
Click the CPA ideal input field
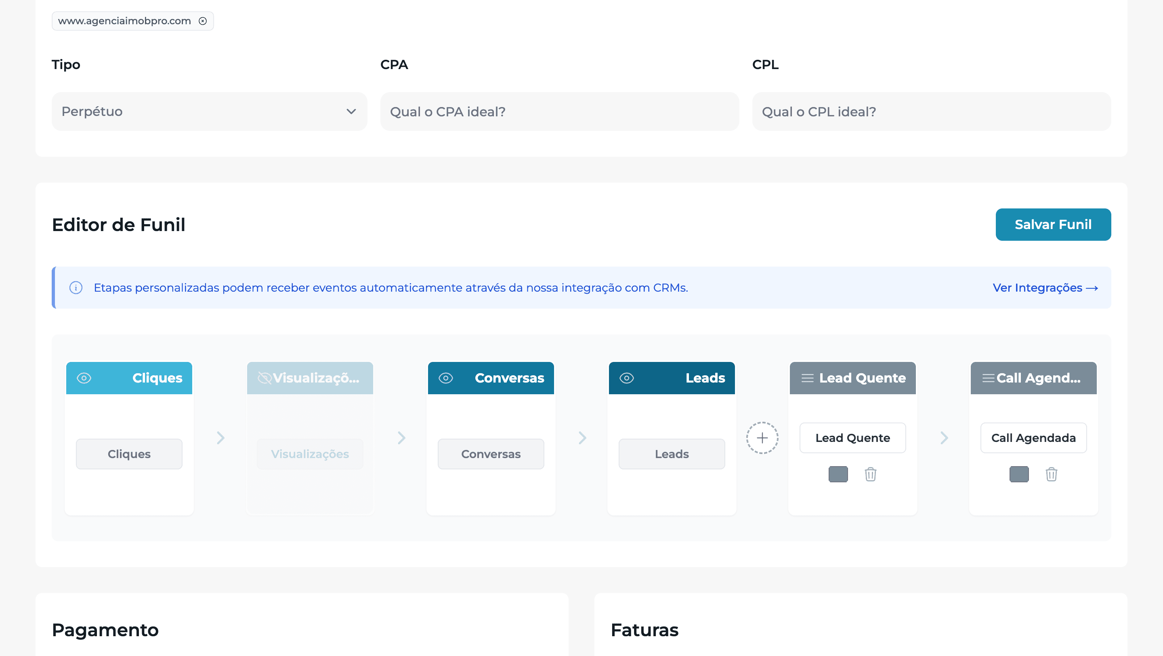tap(559, 111)
